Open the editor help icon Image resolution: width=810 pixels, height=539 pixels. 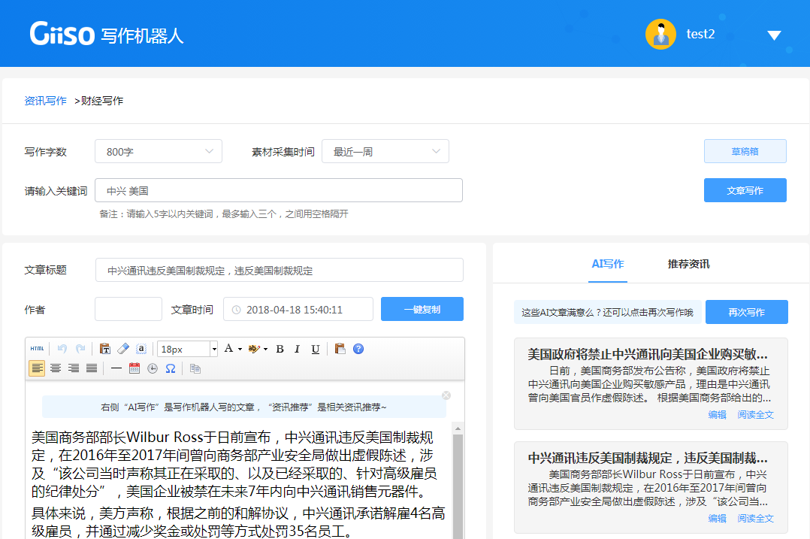pyautogui.click(x=358, y=349)
